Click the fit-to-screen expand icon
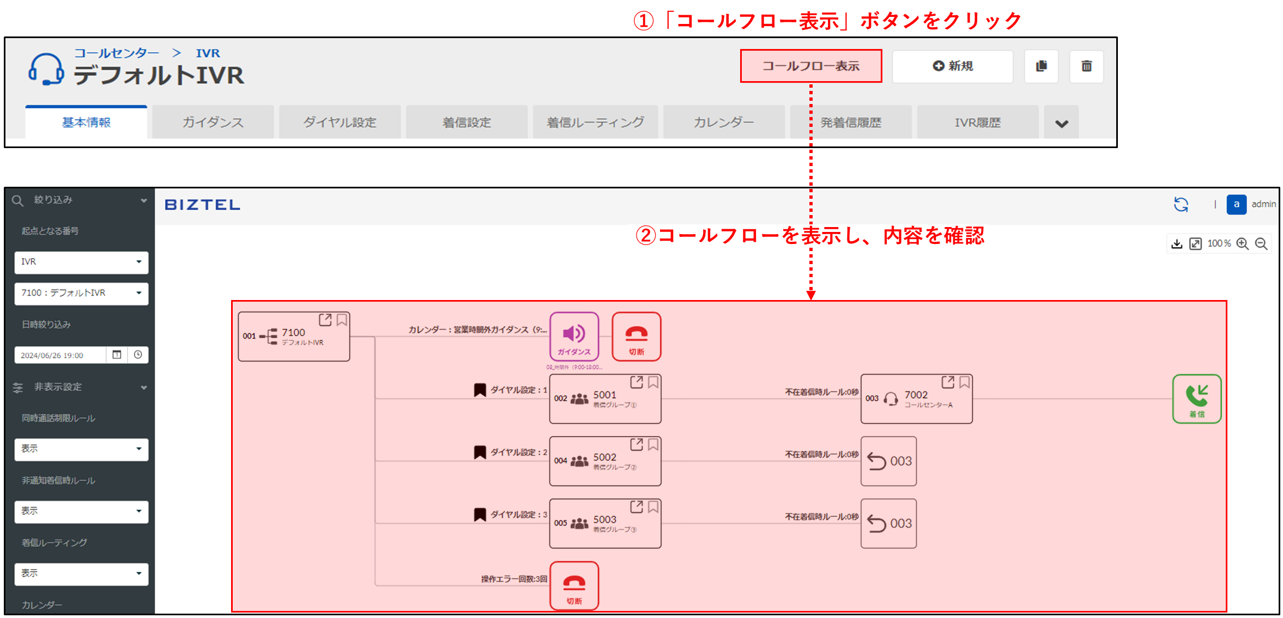The image size is (1283, 618). coord(1195,243)
